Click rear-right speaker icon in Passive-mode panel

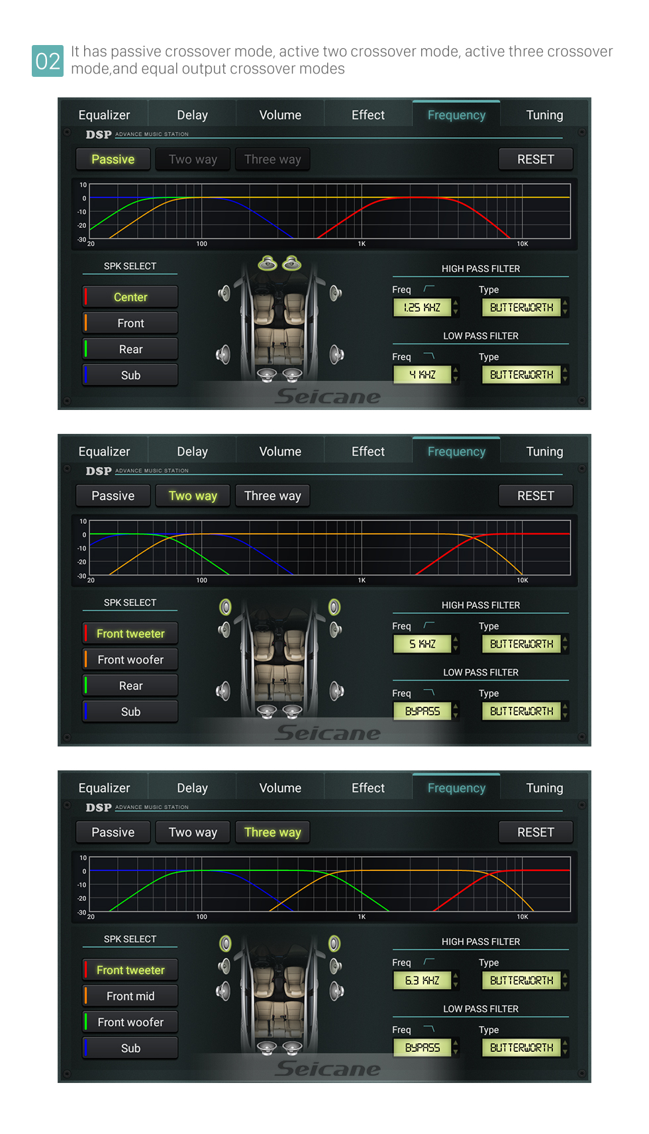pyautogui.click(x=337, y=354)
